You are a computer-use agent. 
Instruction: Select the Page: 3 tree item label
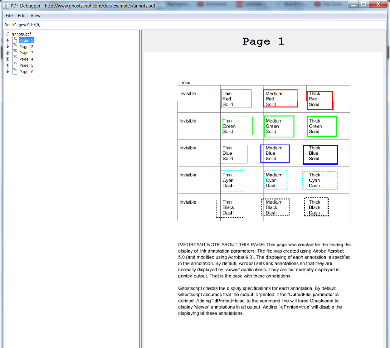coord(26,53)
